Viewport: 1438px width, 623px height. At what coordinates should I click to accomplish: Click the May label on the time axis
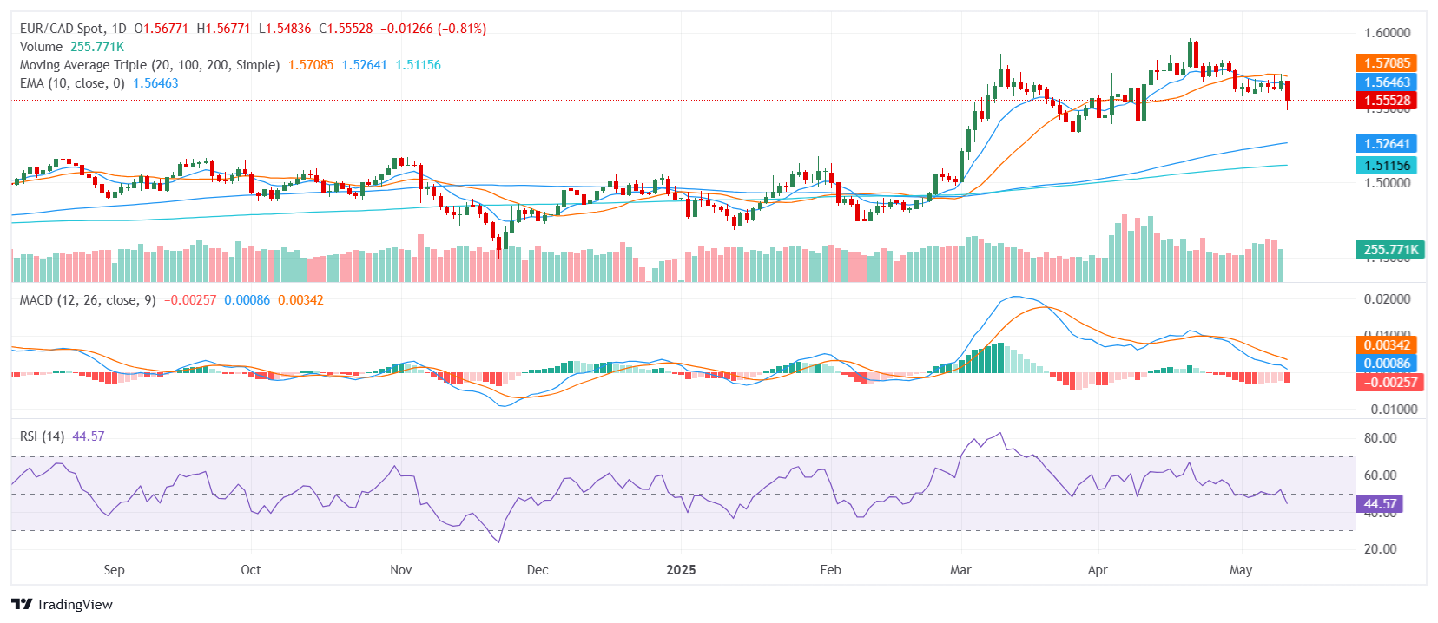[x=1241, y=570]
